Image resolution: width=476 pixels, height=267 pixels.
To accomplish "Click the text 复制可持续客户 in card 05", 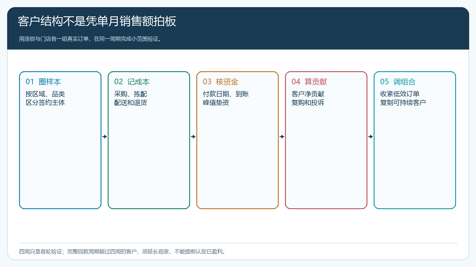I will 403,103.
